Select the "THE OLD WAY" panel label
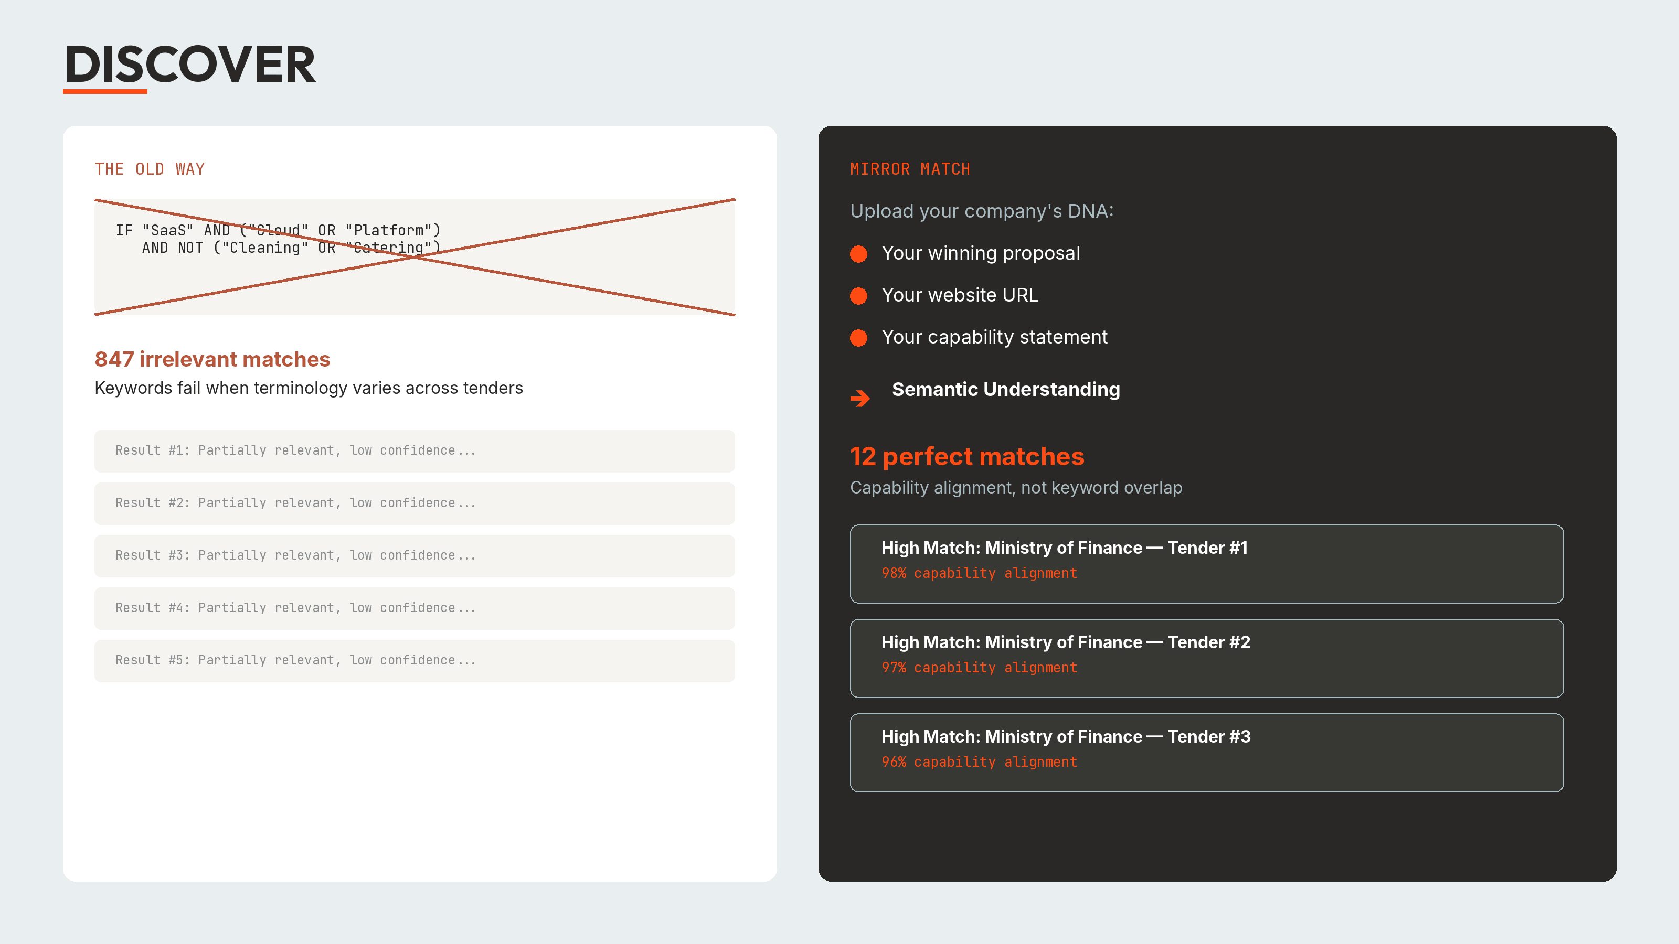 point(150,169)
